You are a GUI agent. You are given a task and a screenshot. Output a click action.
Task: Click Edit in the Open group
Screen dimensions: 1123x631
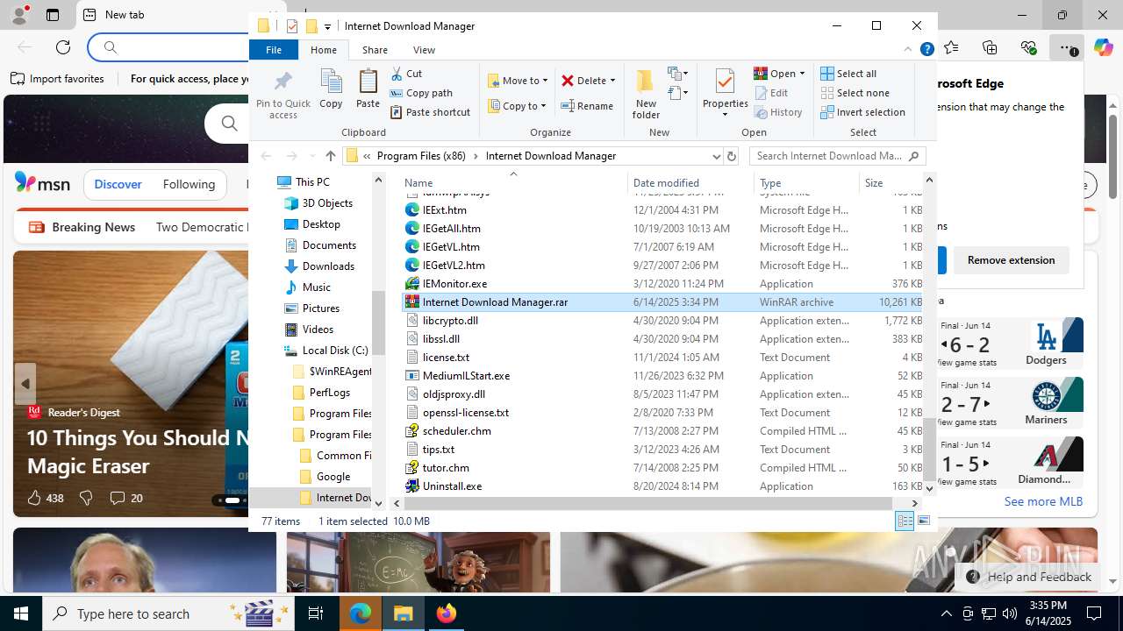click(771, 93)
